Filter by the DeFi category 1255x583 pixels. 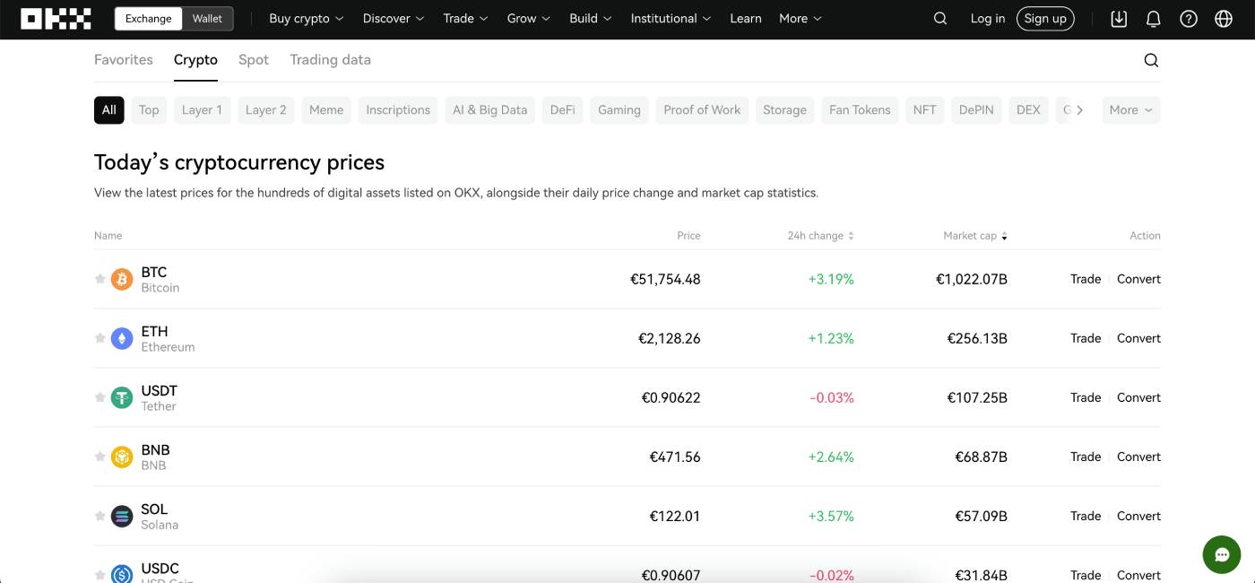tap(563, 110)
